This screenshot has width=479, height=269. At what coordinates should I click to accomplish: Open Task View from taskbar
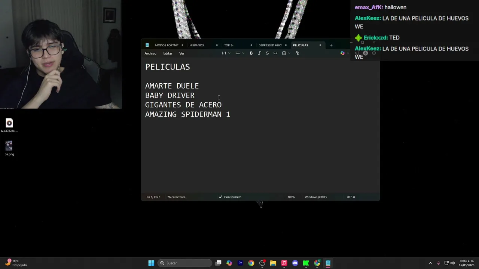219,263
